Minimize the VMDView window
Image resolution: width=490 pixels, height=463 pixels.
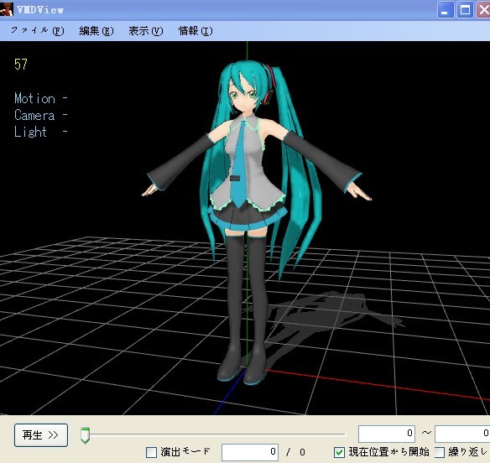pyautogui.click(x=446, y=10)
